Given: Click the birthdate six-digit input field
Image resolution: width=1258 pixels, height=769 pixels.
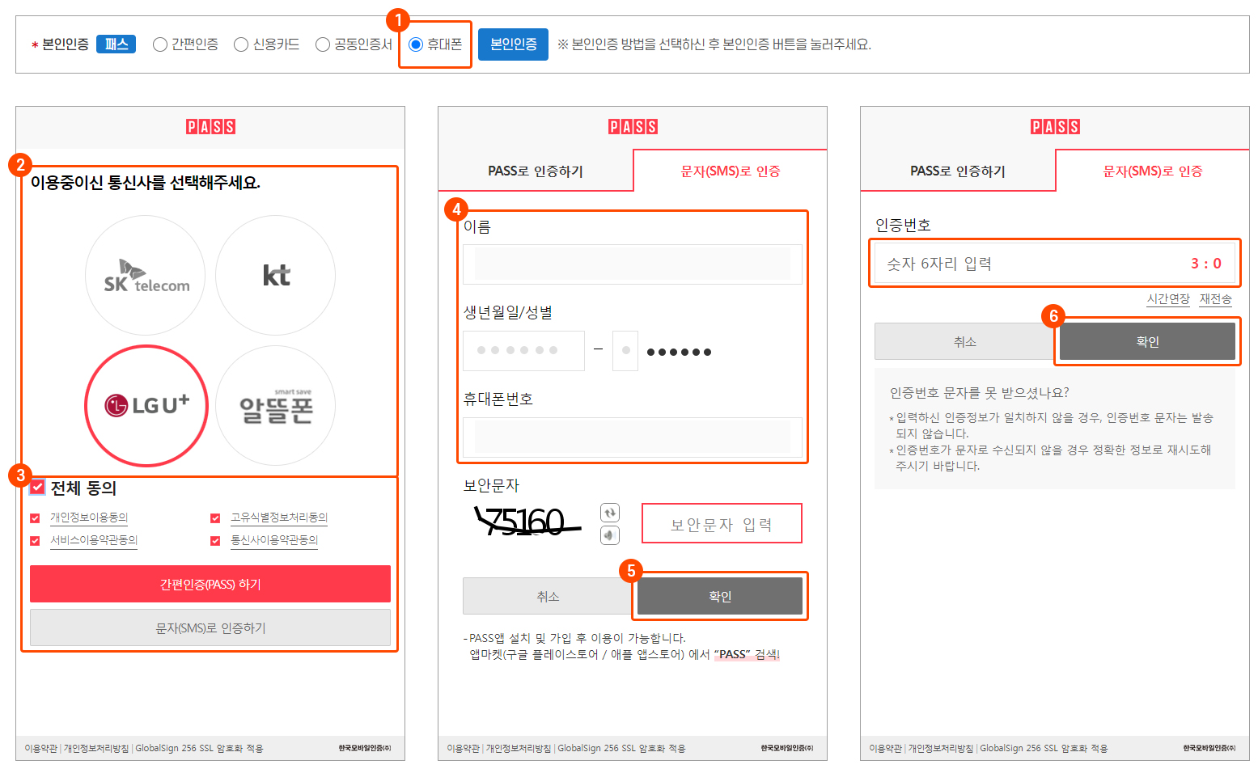Looking at the screenshot, I should click(523, 351).
